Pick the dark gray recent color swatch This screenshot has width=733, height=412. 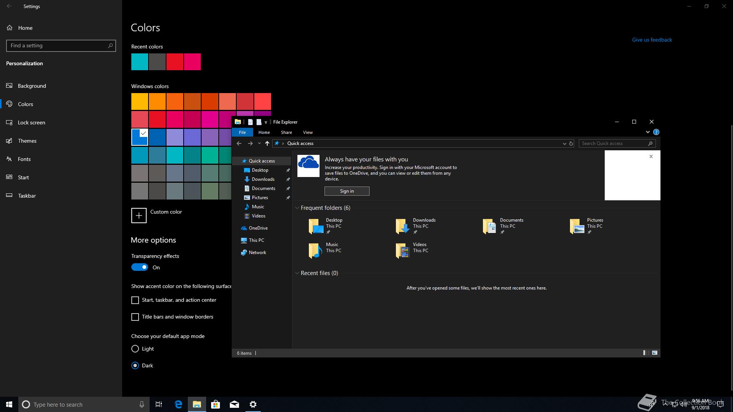click(x=157, y=62)
